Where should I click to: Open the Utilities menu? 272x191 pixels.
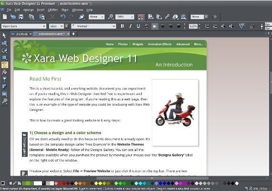pos(53,10)
